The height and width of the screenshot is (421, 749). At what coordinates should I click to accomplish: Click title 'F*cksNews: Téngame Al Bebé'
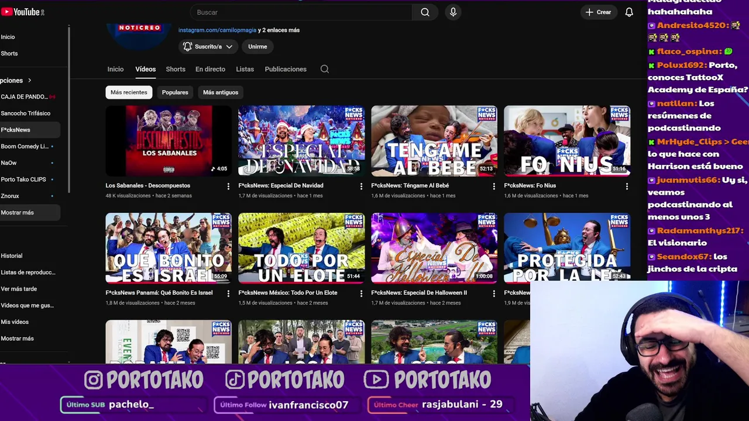coord(410,185)
